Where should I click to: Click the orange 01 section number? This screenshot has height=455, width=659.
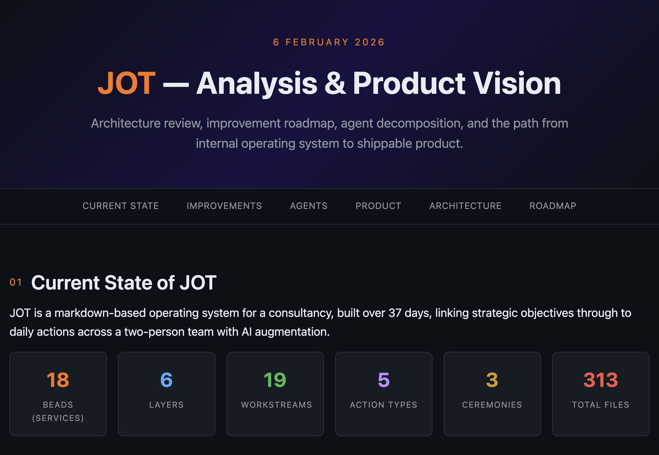(x=16, y=282)
